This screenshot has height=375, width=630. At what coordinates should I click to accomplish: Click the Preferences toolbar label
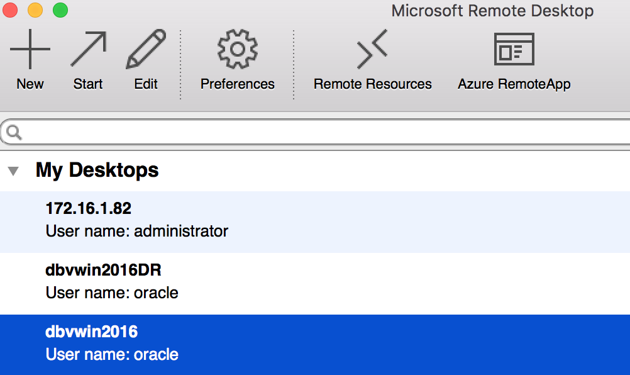point(238,84)
